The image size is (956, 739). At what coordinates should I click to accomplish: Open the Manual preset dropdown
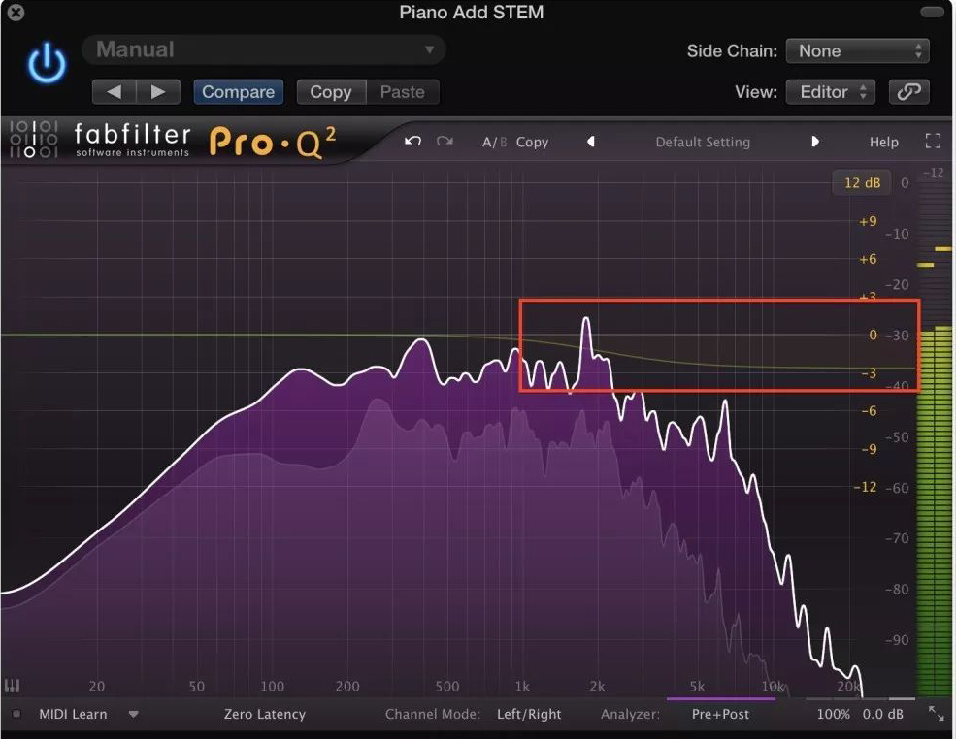point(263,50)
